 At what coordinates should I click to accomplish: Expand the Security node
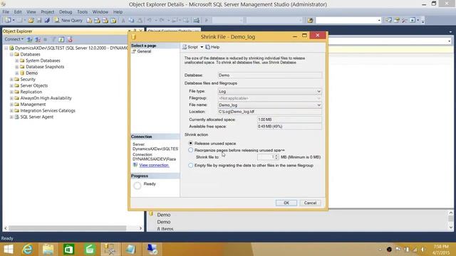pos(11,79)
